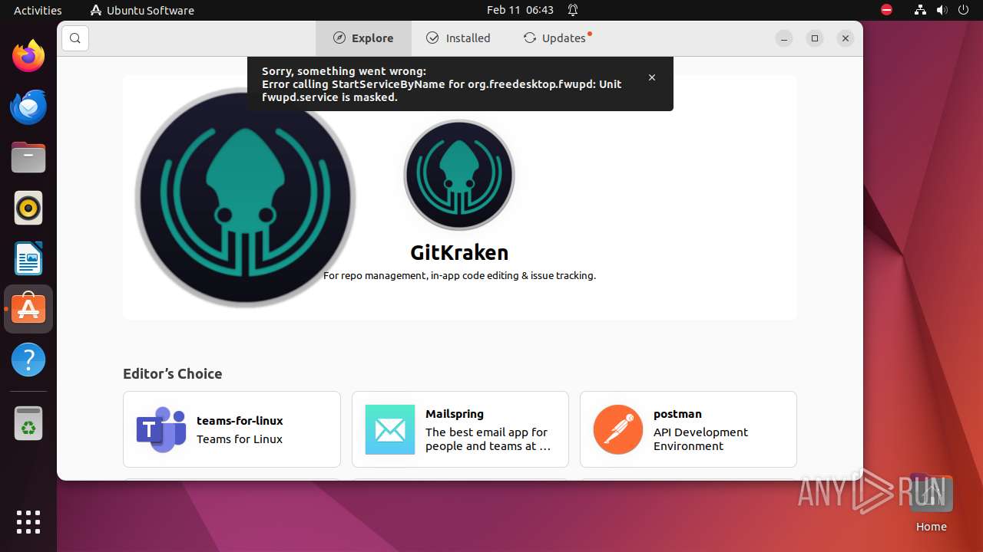983x552 pixels.
Task: Maximize the Ubuntu Software window
Action: click(x=815, y=38)
